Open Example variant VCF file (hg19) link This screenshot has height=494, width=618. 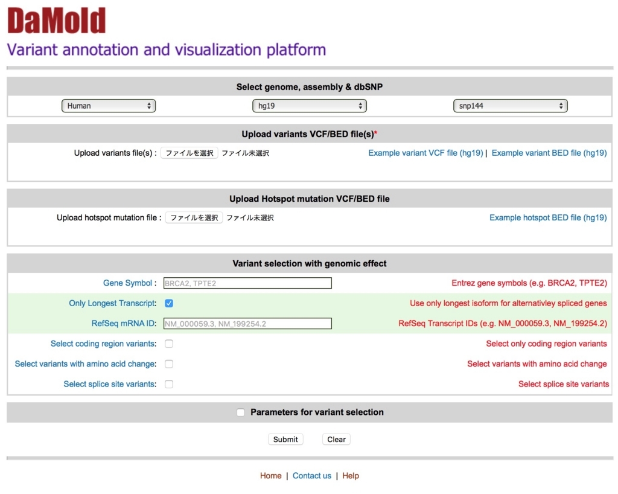point(425,153)
